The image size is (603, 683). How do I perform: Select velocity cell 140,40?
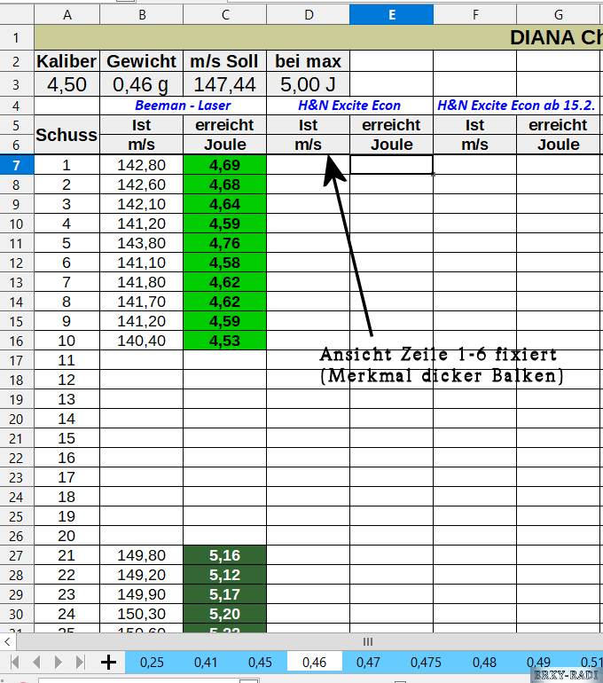[142, 341]
